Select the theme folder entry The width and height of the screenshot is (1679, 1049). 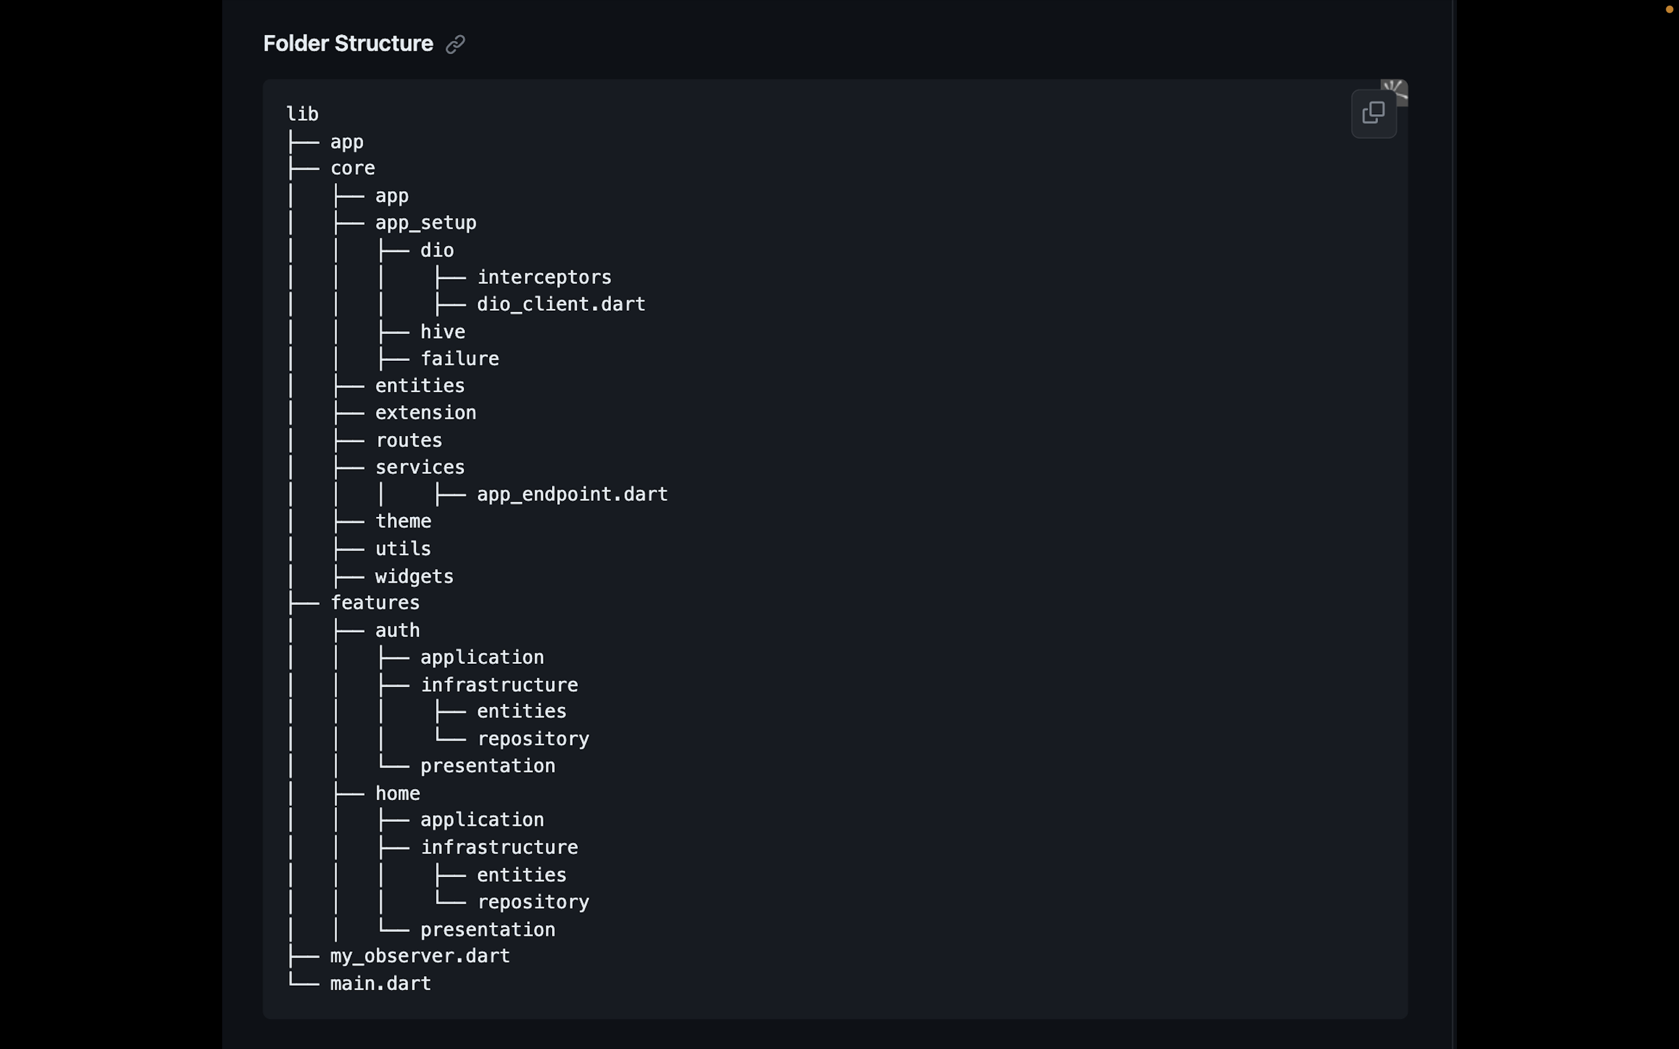coord(403,521)
